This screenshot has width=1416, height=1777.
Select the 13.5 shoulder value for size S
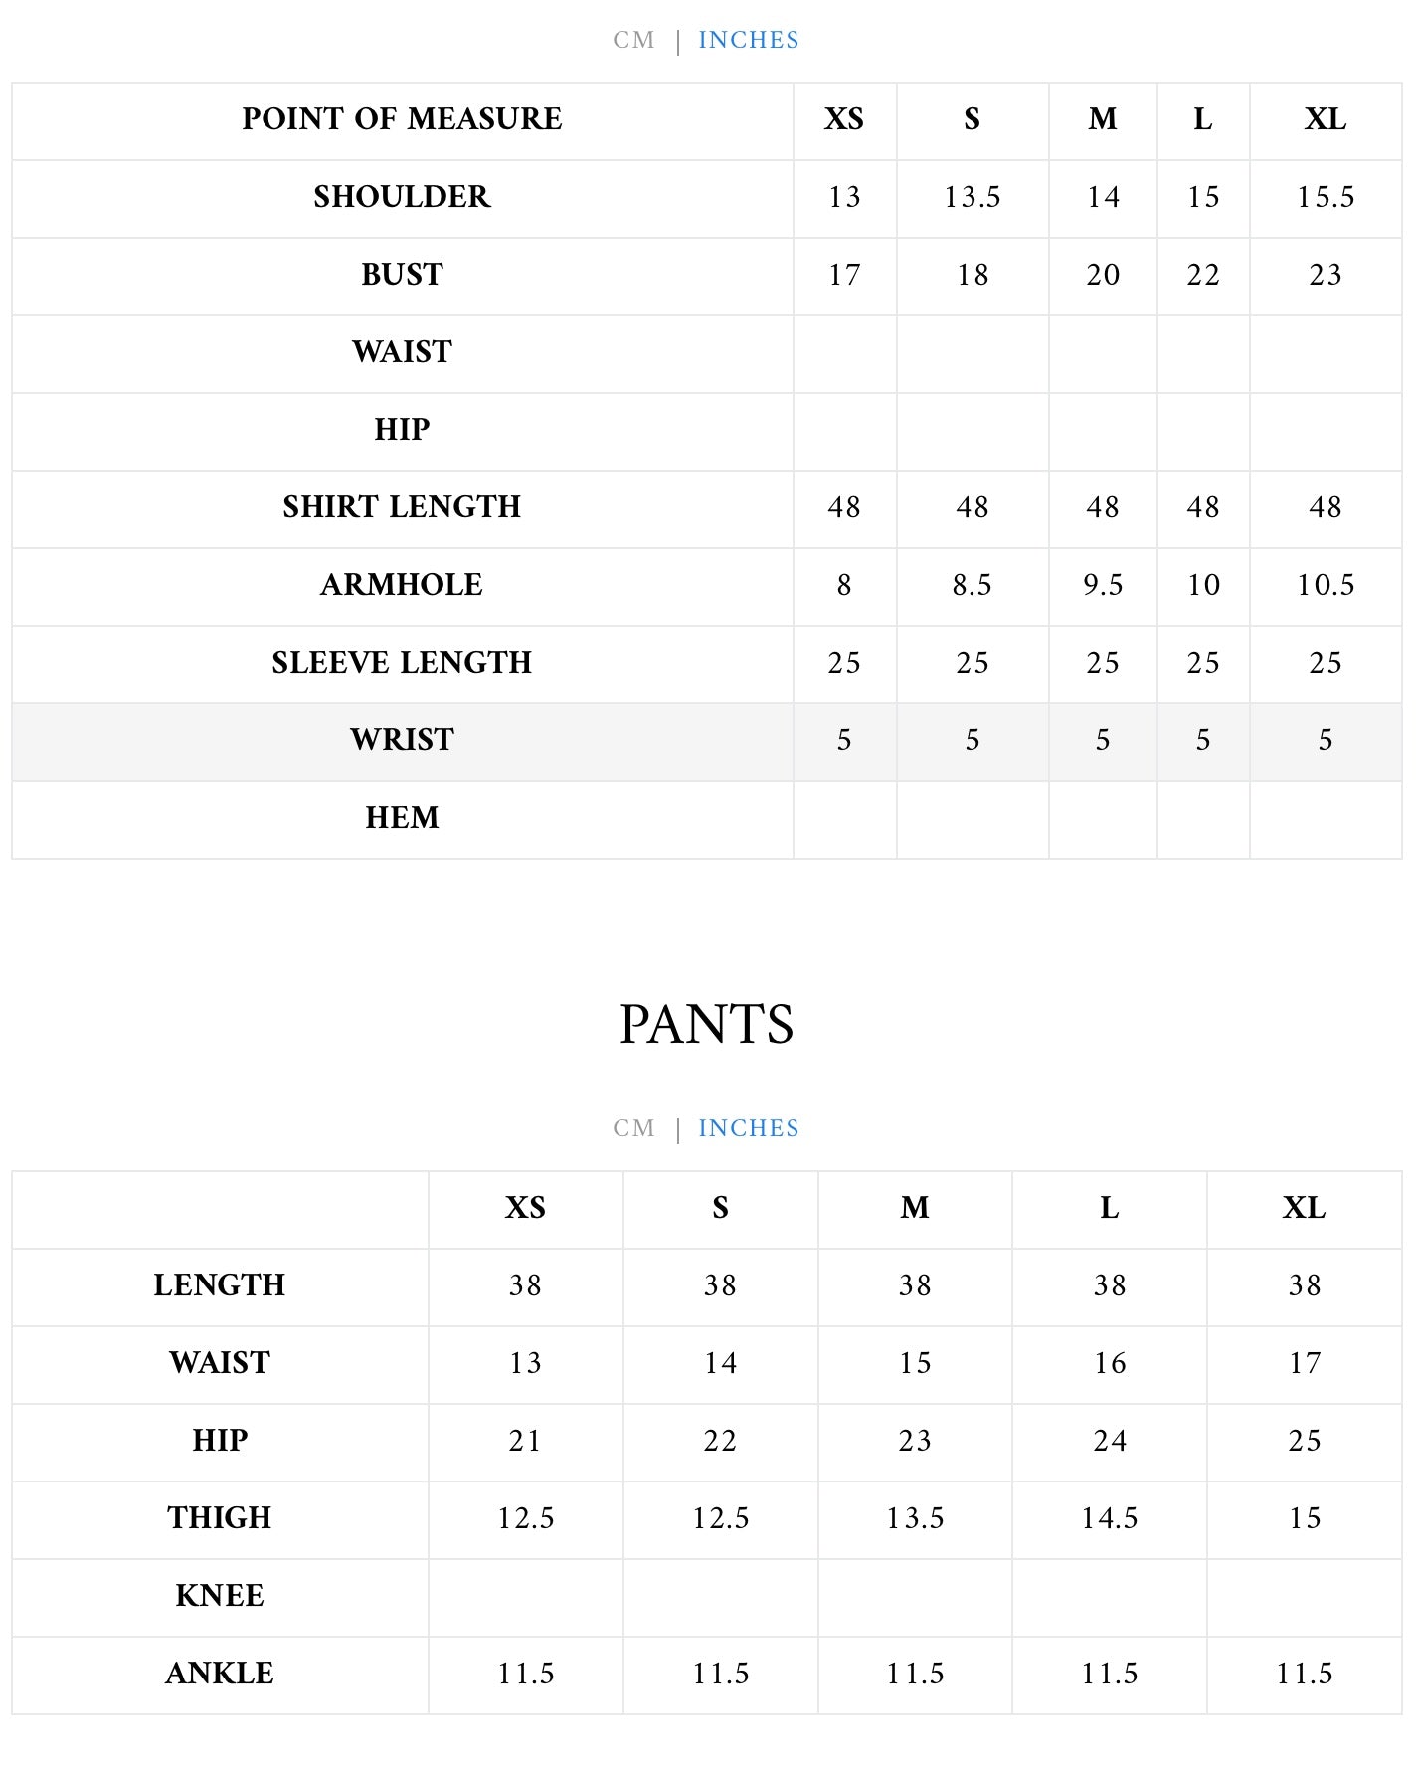[972, 197]
